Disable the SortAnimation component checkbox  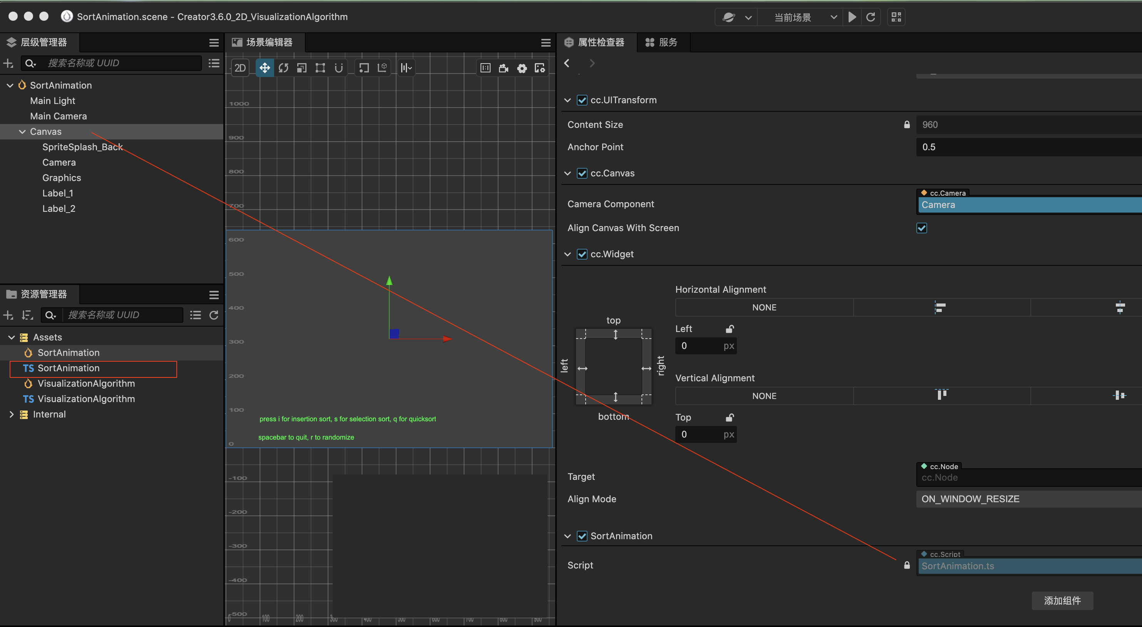click(582, 536)
